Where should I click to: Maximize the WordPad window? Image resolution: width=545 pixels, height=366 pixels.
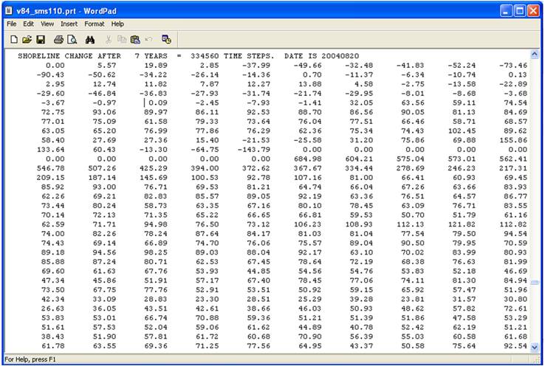pyautogui.click(x=520, y=11)
